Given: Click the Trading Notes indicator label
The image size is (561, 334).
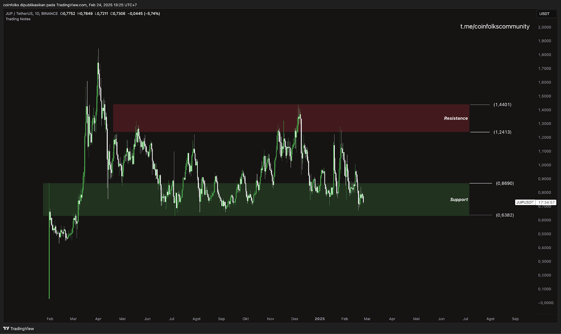Looking at the screenshot, I should click(x=18, y=19).
